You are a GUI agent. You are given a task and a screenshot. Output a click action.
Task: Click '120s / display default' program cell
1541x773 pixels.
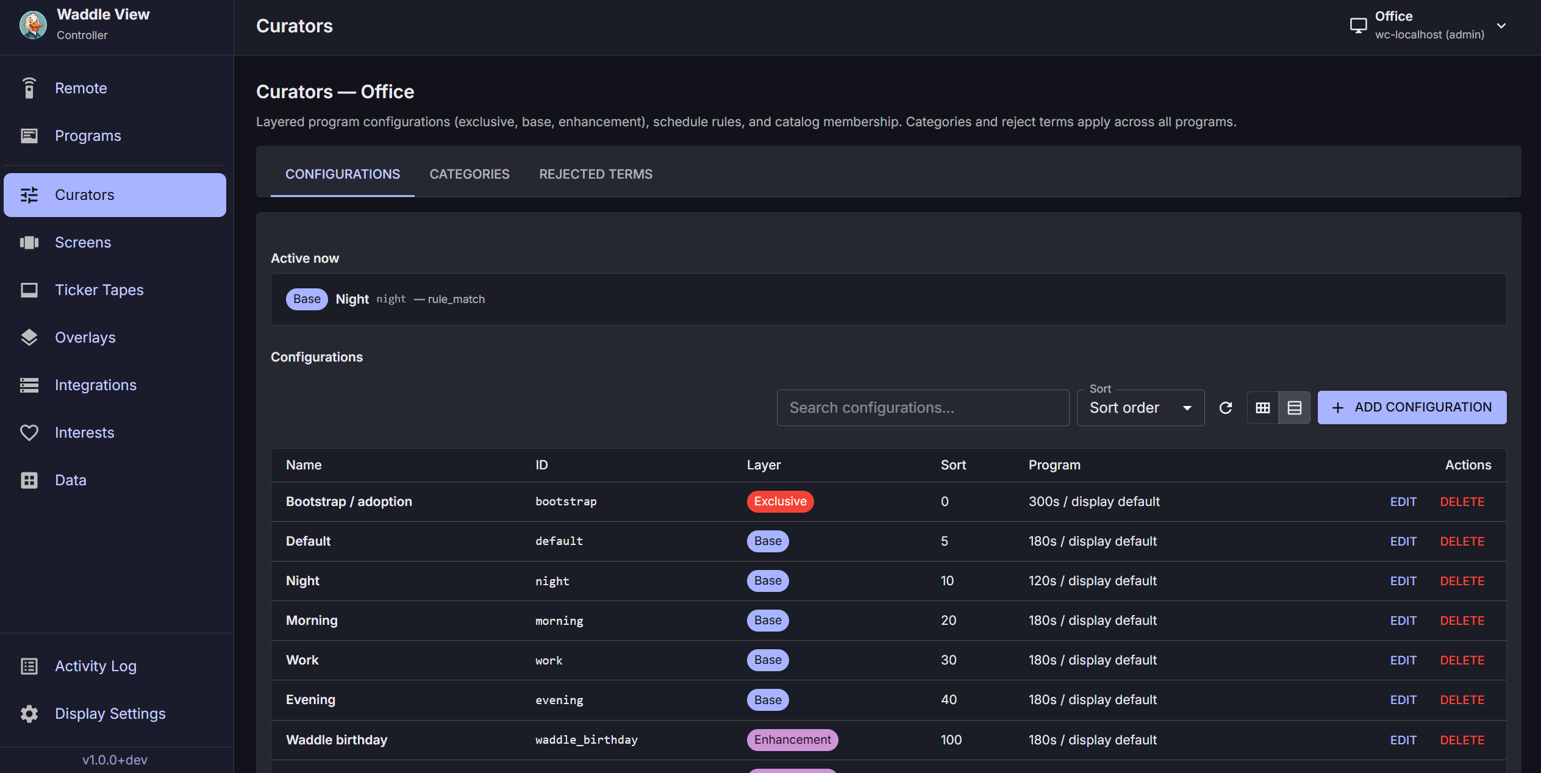click(1092, 581)
